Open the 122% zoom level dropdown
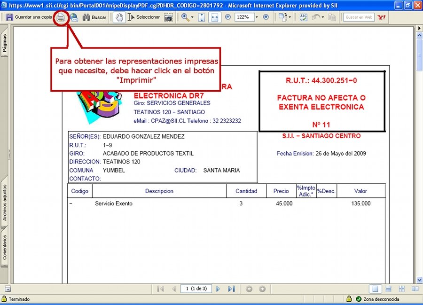Image resolution: width=423 pixels, height=305 pixels. pyautogui.click(x=257, y=17)
